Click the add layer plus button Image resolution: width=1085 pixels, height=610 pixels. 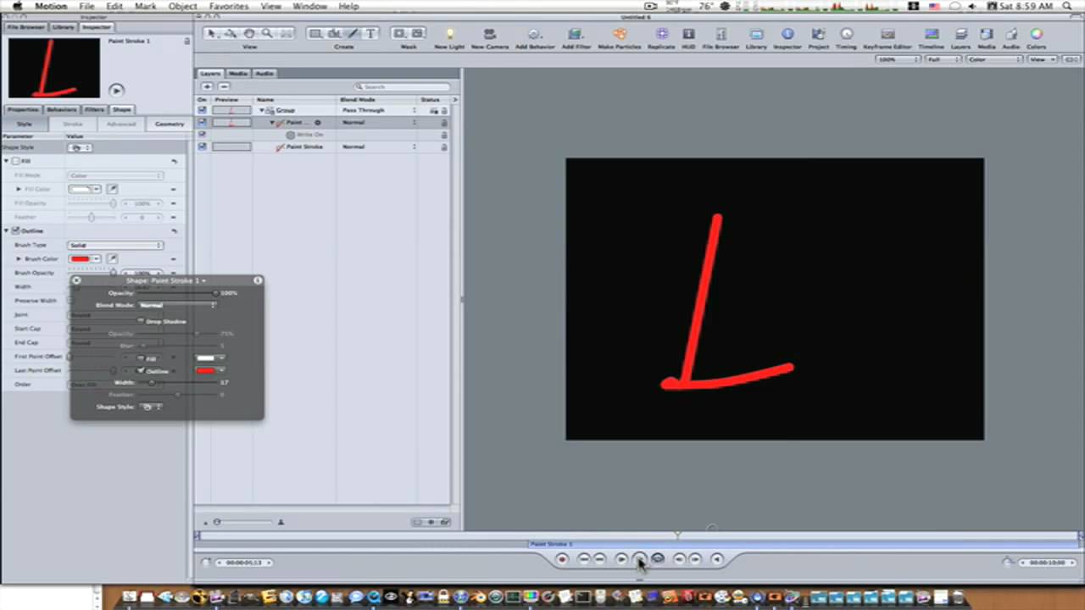click(x=207, y=86)
